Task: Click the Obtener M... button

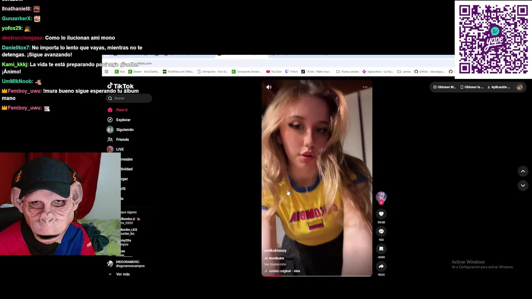Action: (444, 87)
